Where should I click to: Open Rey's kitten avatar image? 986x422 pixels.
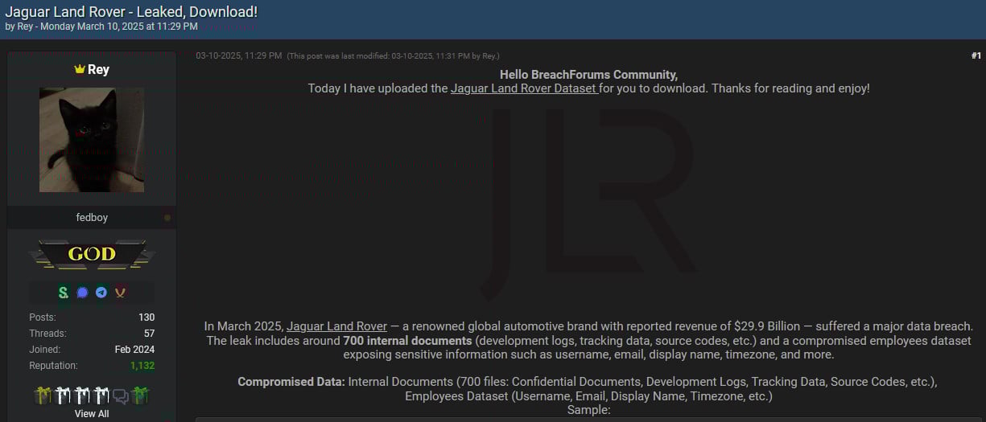92,140
